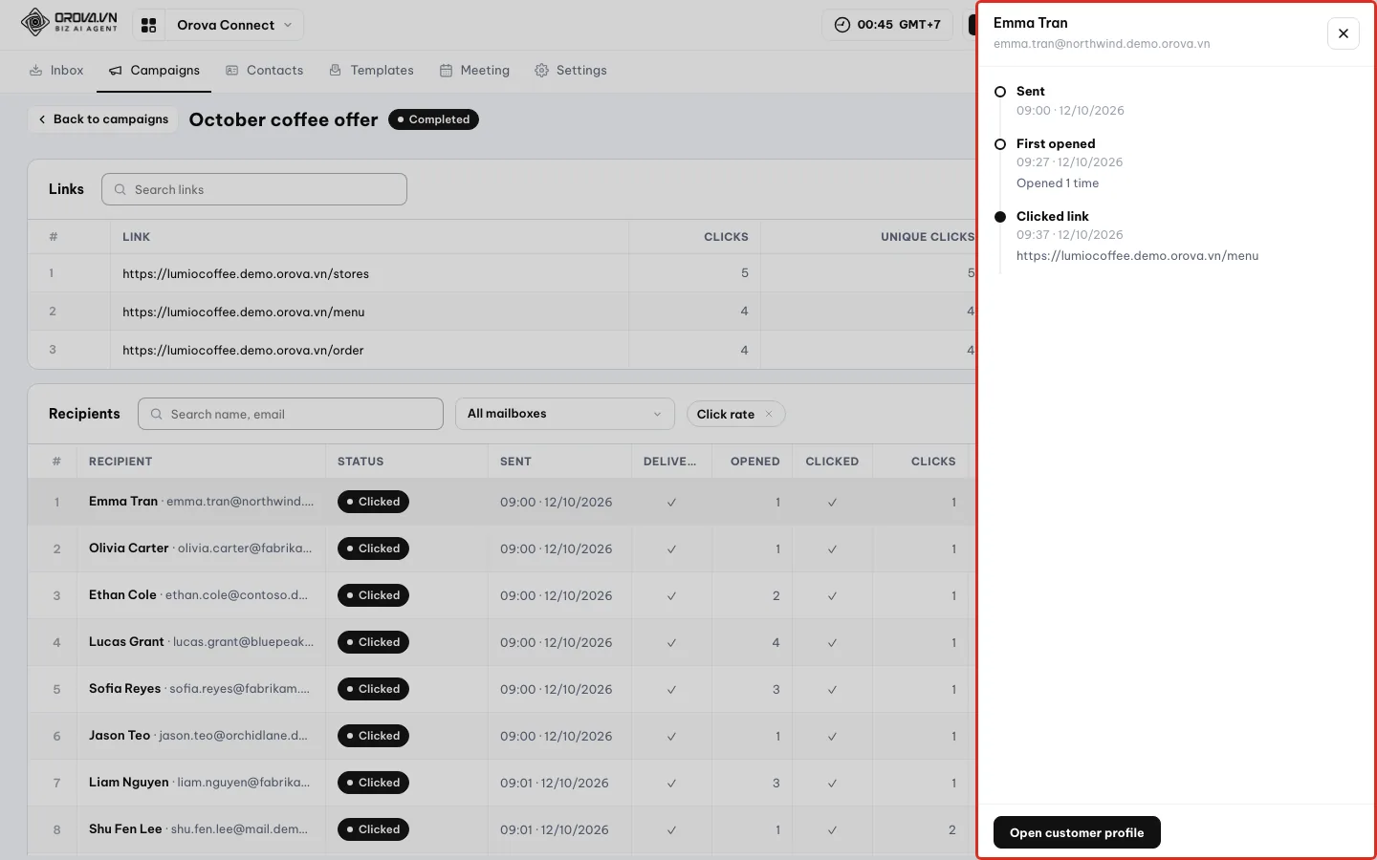
Task: Click the Orova.vn logo
Action: click(69, 22)
